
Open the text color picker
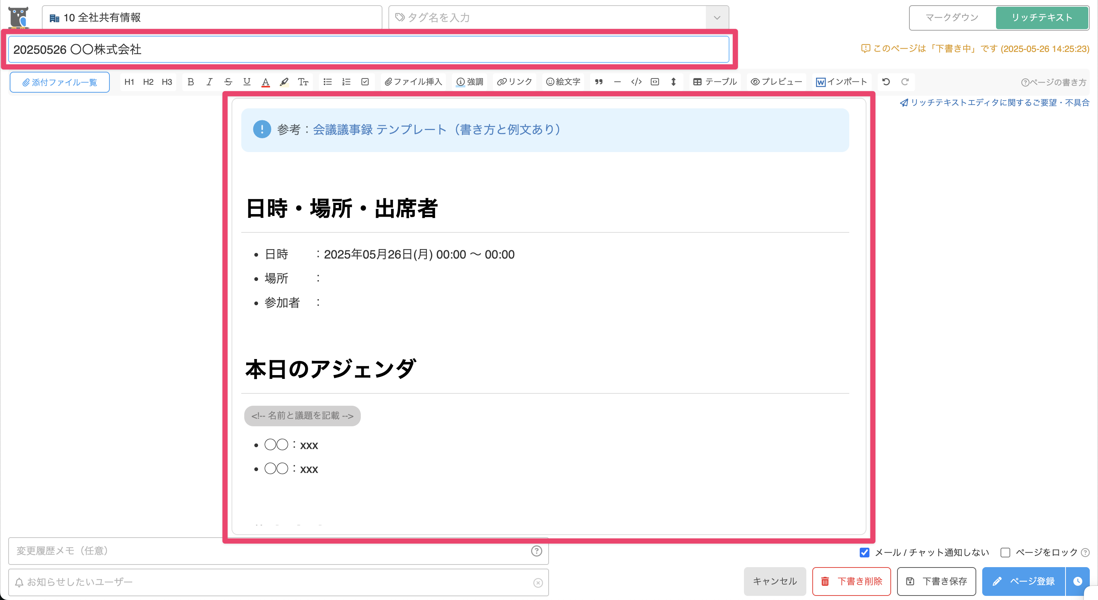pyautogui.click(x=266, y=82)
